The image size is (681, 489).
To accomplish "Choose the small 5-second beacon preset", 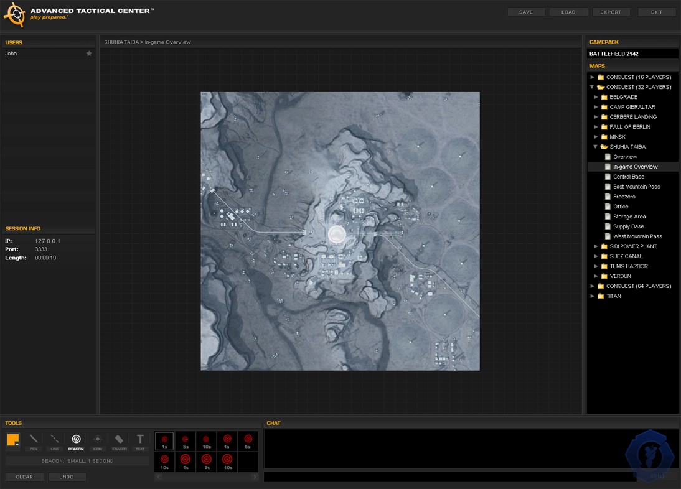I will [186, 441].
